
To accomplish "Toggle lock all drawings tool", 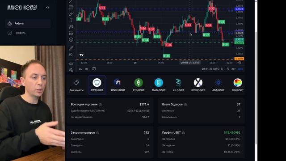I will coord(71,70).
